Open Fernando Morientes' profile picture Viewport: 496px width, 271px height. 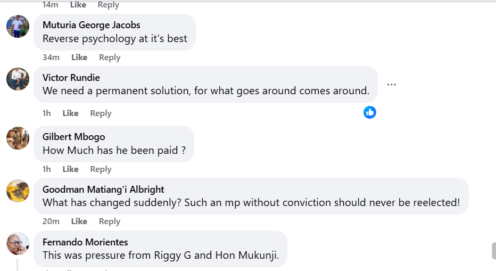[x=18, y=243]
